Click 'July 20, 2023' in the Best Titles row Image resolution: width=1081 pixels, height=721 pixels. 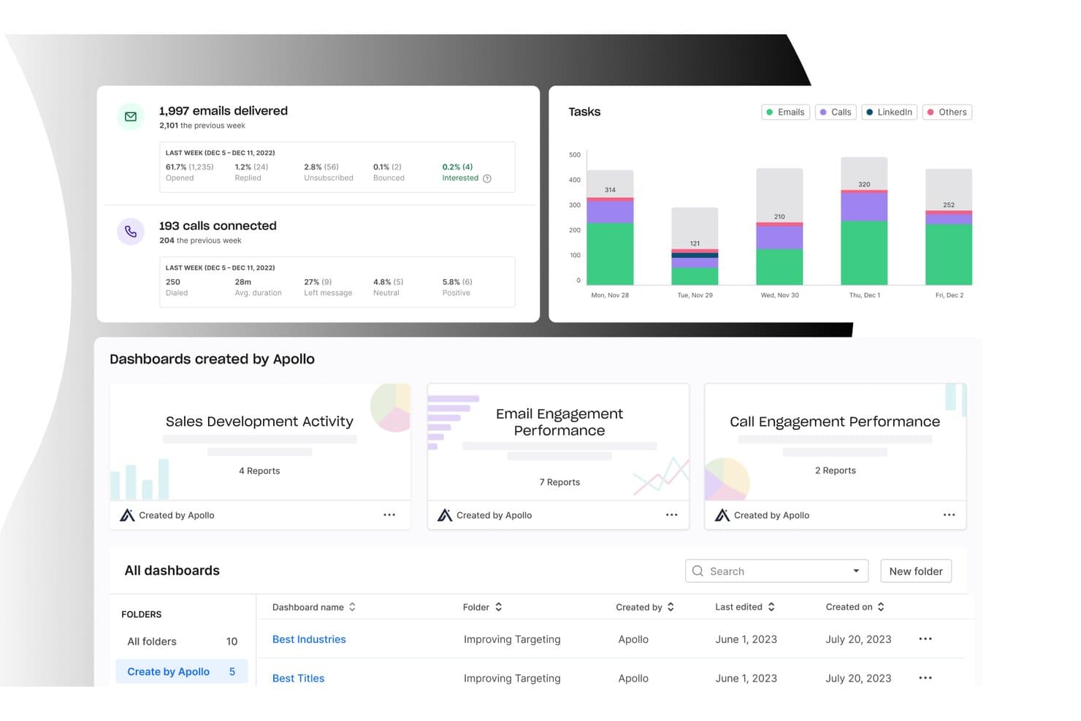(858, 678)
